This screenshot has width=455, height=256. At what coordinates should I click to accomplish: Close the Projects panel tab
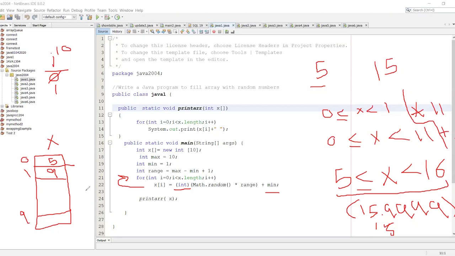[10, 25]
